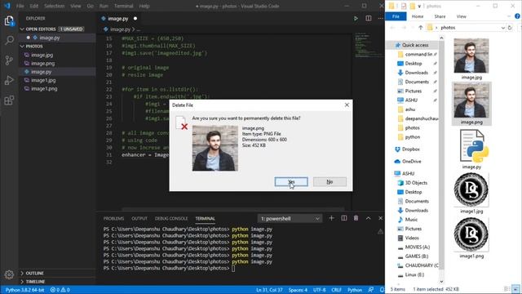
Task: Click CRLF line ending in status bar
Action: coord(336,290)
